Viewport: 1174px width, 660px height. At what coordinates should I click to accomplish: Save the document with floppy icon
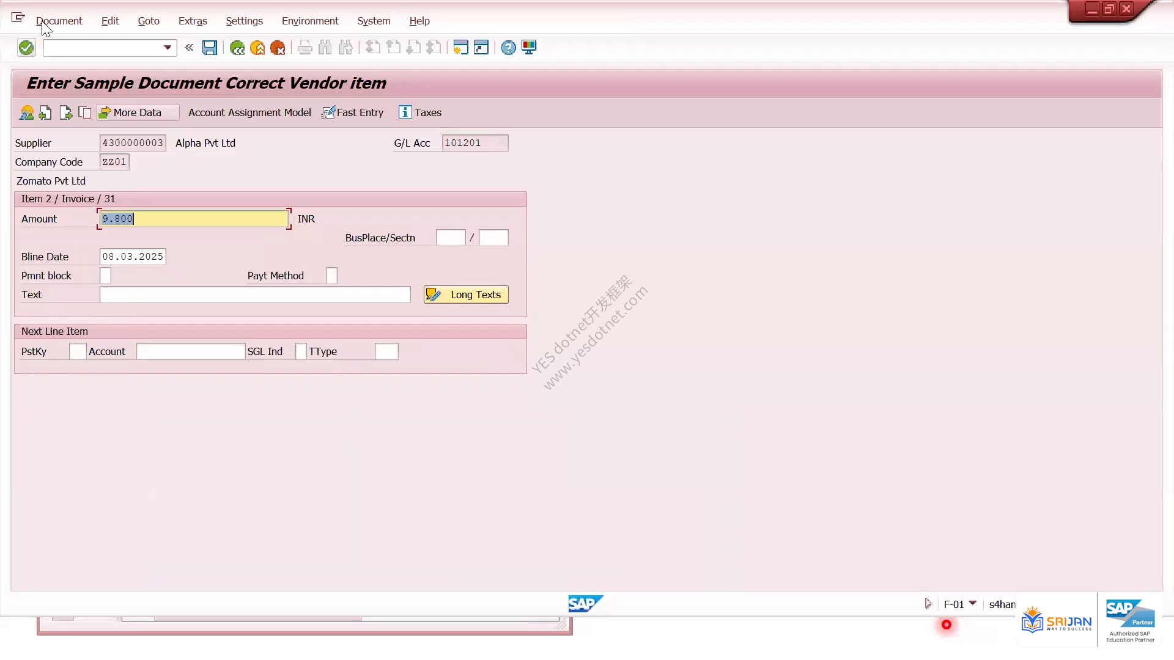pos(210,48)
